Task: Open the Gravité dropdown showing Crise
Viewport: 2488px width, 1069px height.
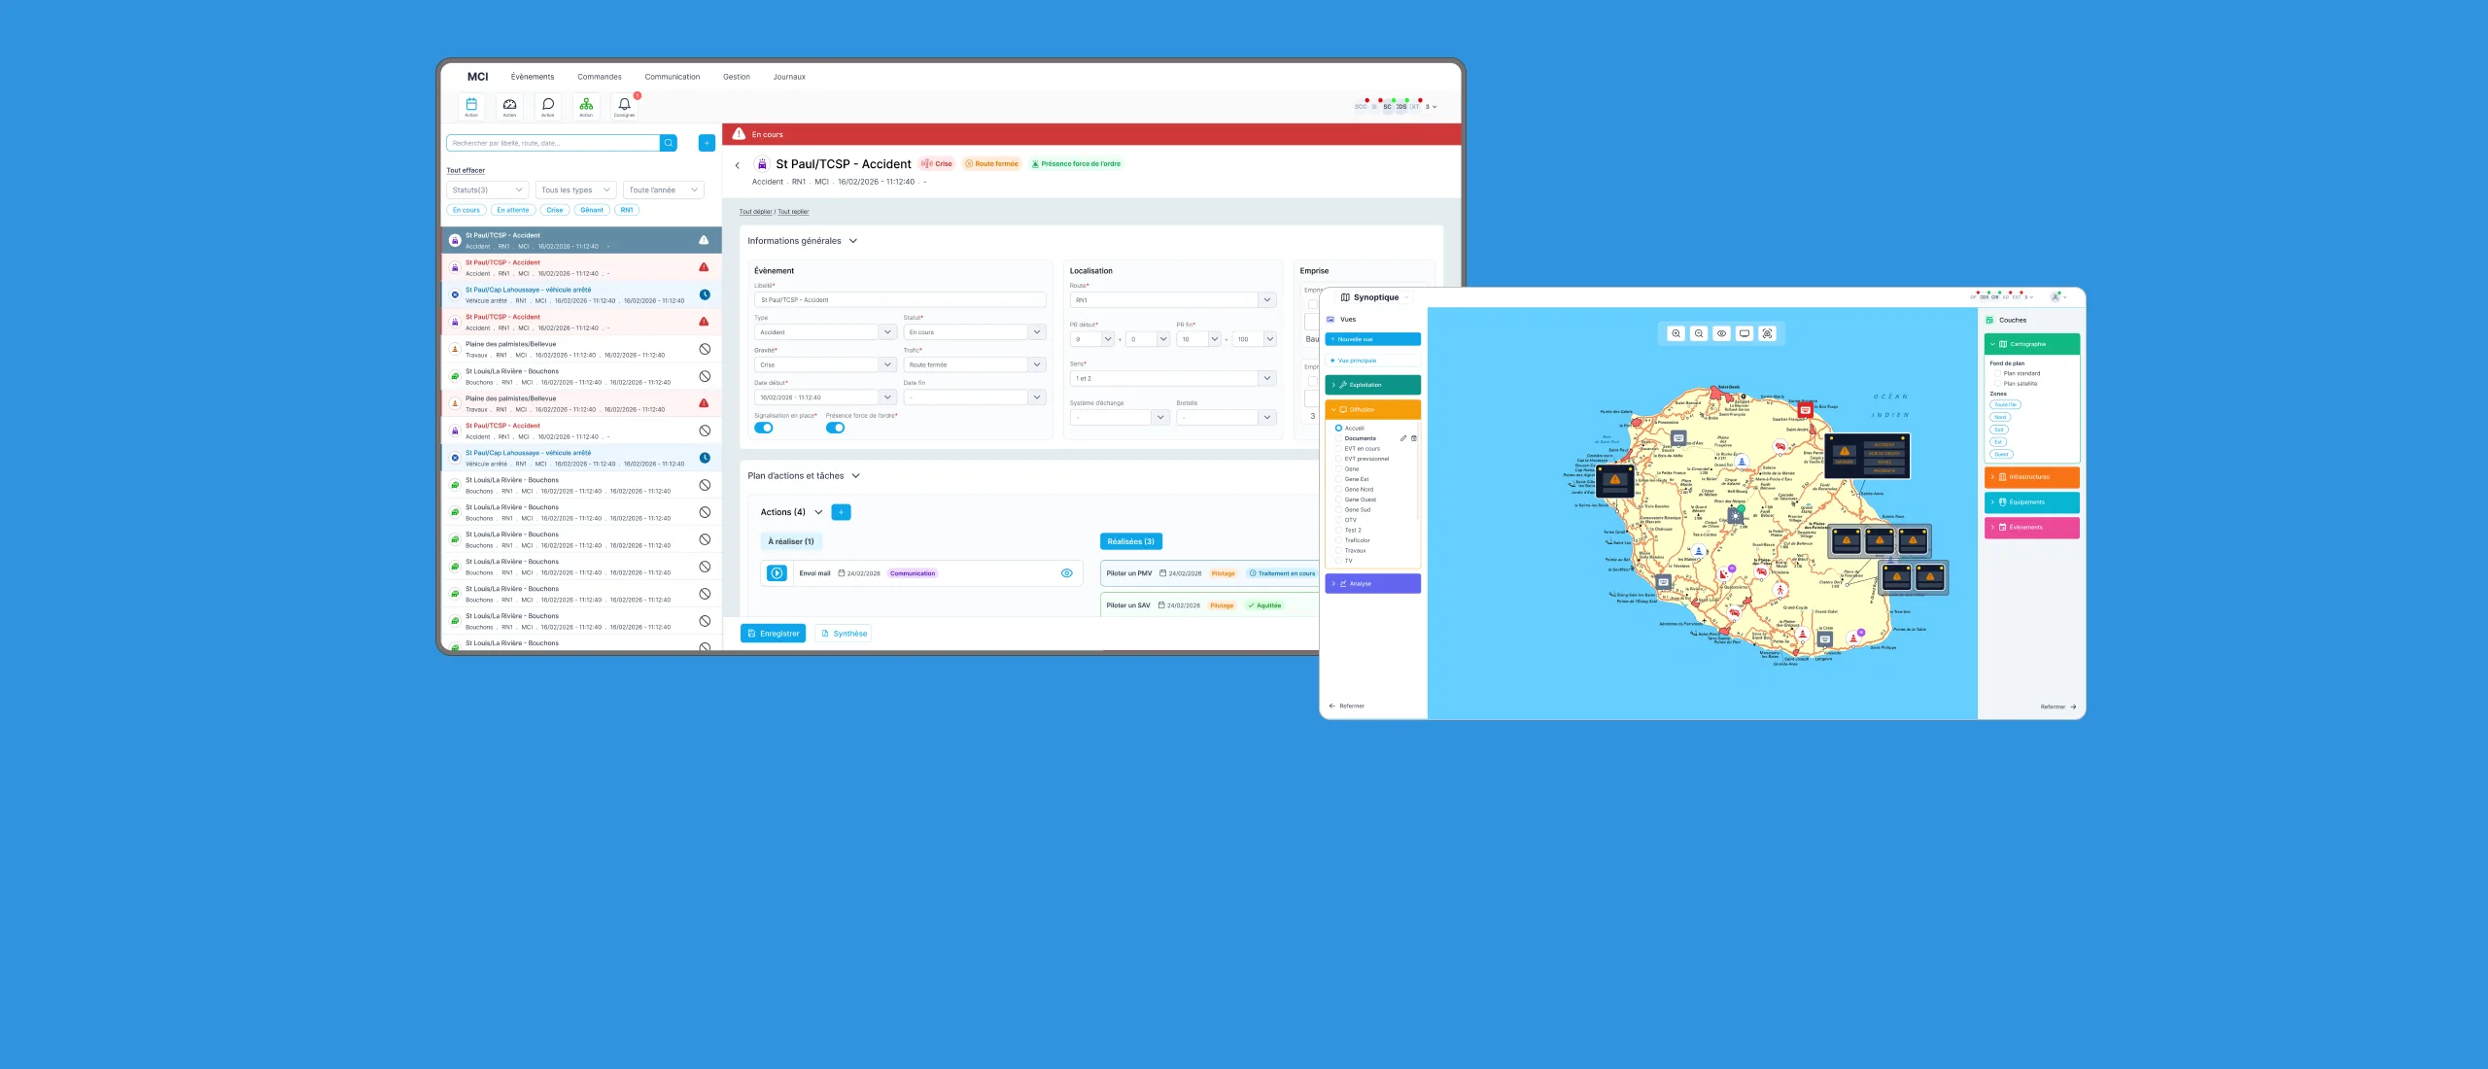Action: tap(825, 364)
